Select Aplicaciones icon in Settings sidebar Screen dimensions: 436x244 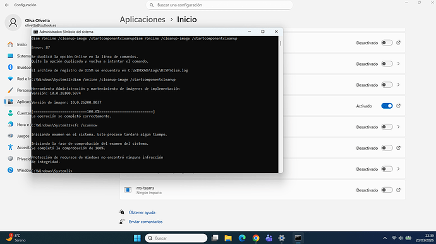10,102
